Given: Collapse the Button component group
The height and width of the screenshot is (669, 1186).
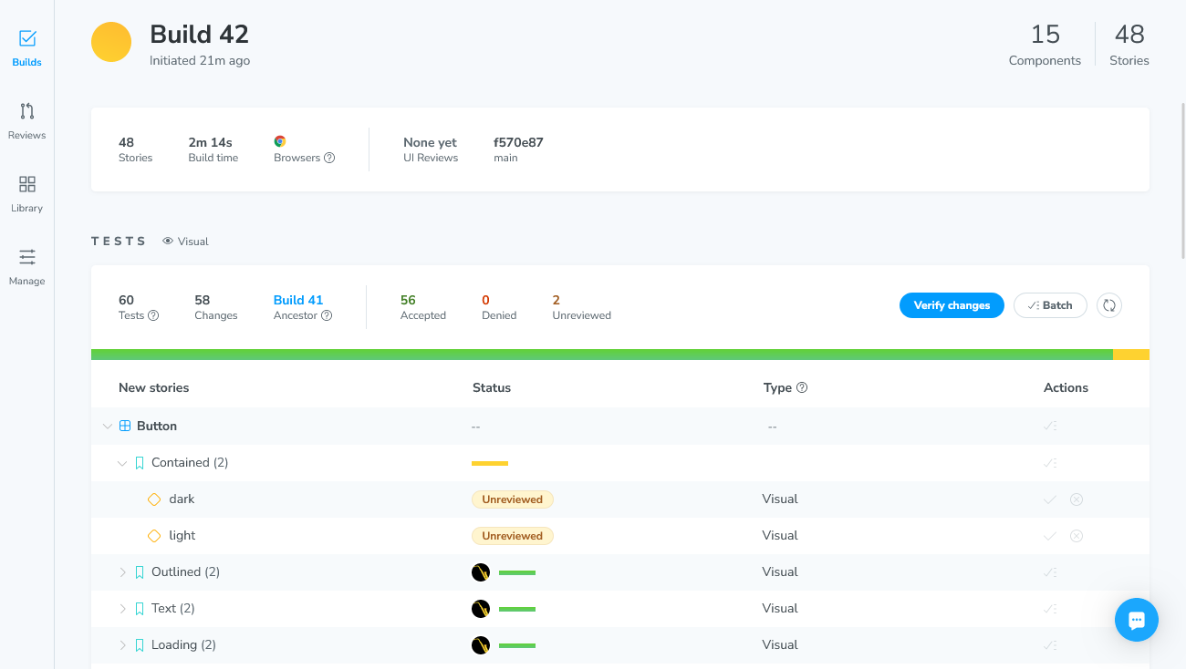Looking at the screenshot, I should [108, 426].
